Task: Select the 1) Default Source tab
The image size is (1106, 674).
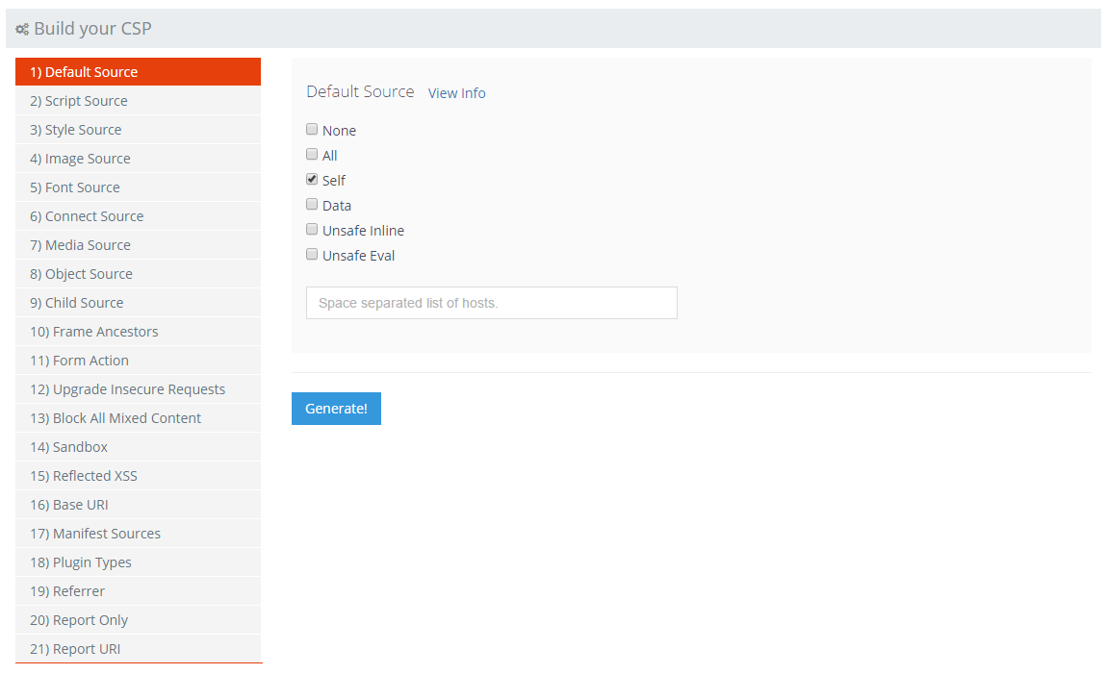Action: [x=139, y=72]
